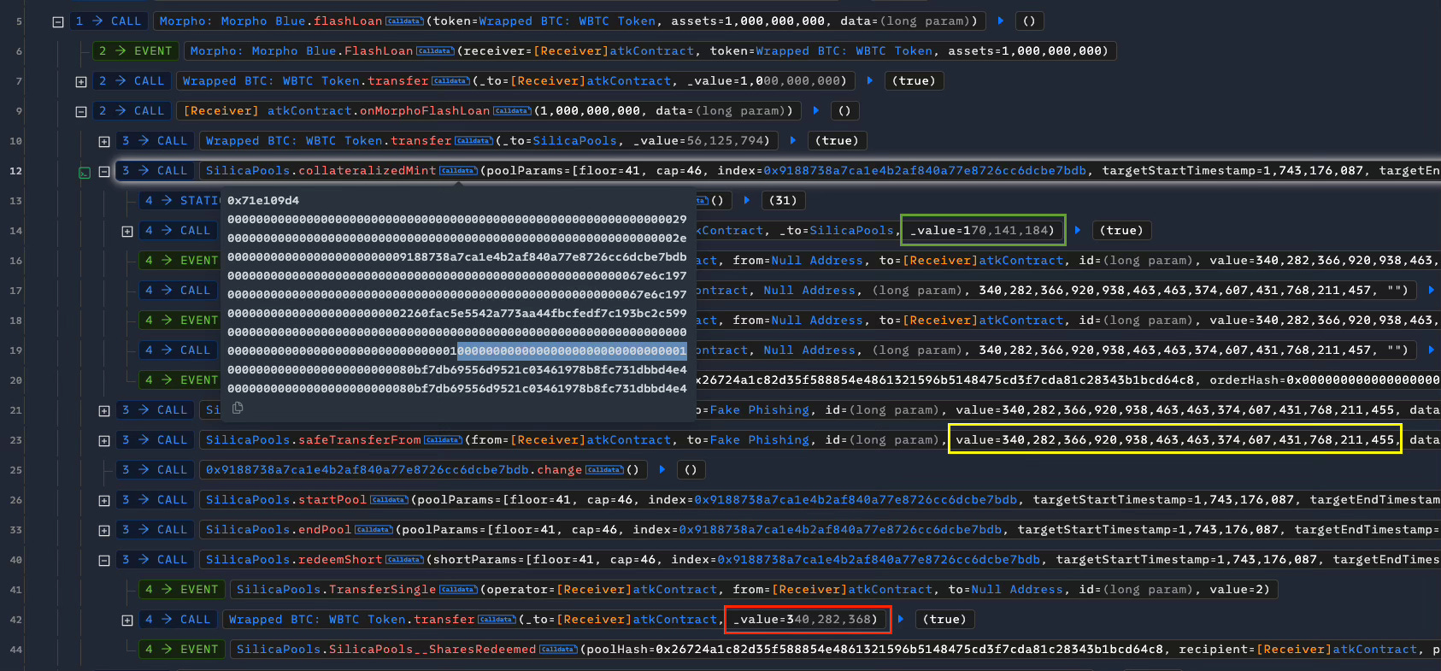The width and height of the screenshot is (1441, 671).
Task: Select the 1 → CALL badge on line 5
Action: pyautogui.click(x=109, y=21)
